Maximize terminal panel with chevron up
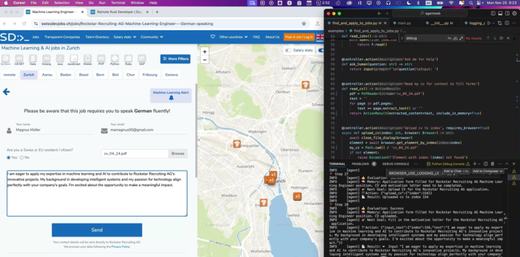This screenshot has width=520, height=257. tap(507, 164)
